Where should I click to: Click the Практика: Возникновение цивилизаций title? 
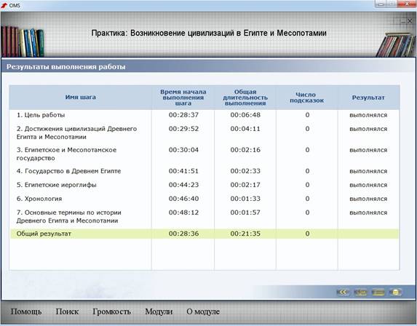tap(209, 33)
